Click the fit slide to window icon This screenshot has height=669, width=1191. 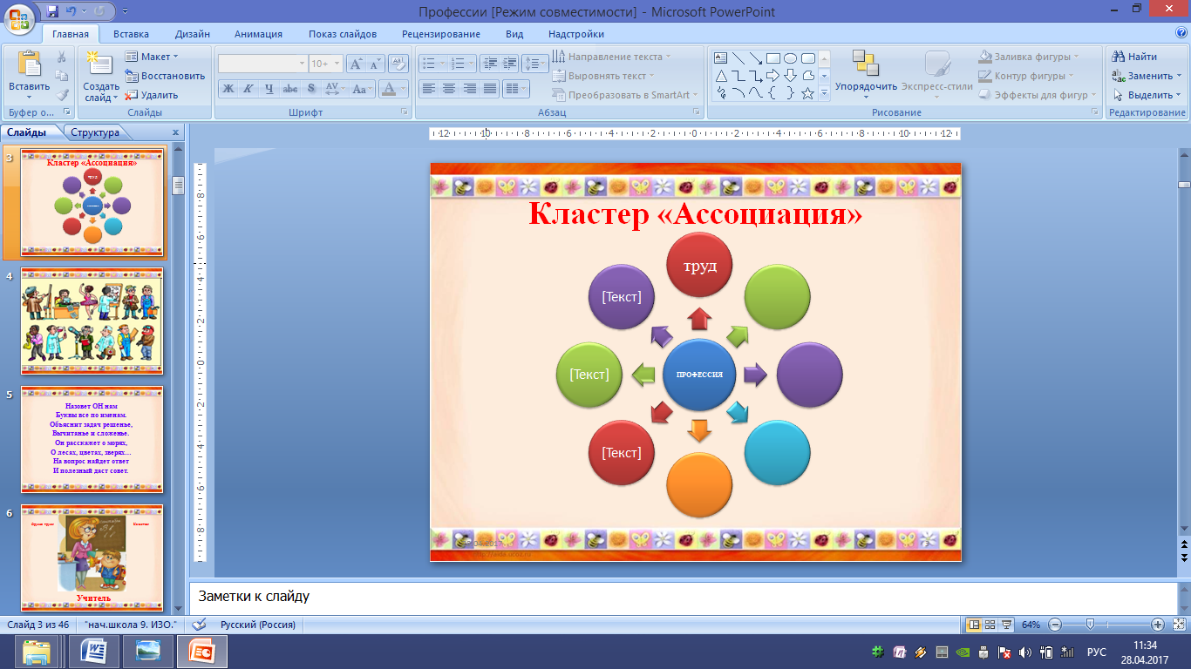pos(1177,625)
